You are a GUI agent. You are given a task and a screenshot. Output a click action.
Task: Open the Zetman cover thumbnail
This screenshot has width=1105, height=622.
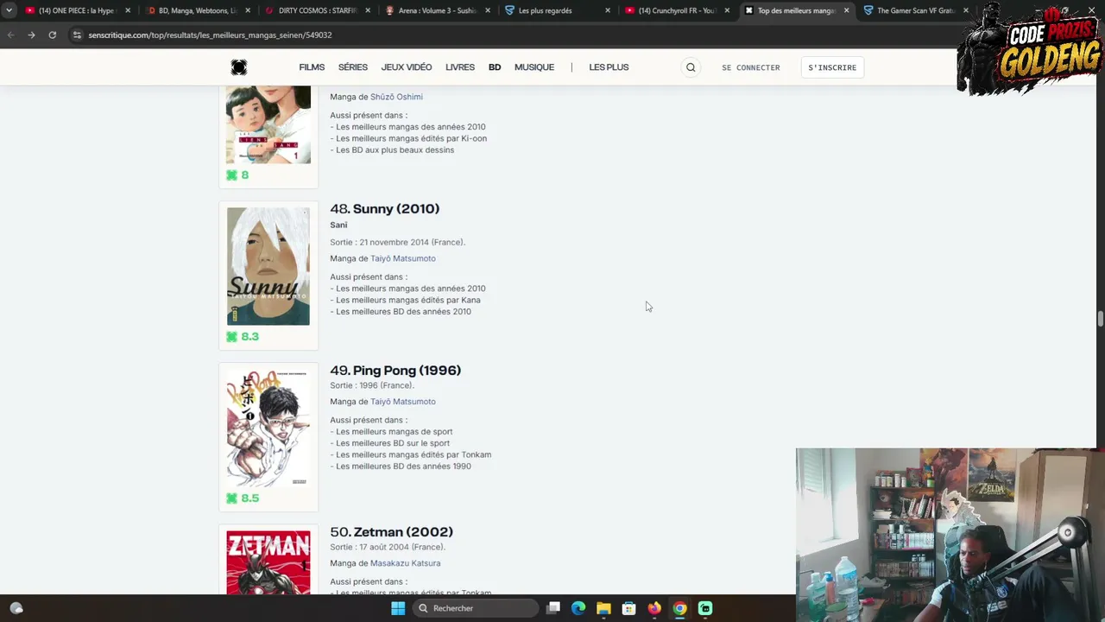click(268, 562)
